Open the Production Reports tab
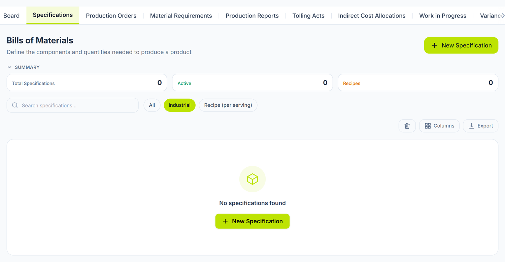 (x=252, y=15)
